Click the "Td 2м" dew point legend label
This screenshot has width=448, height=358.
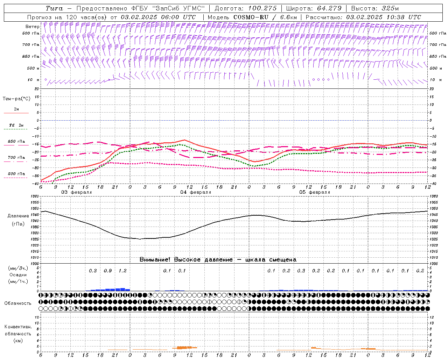[16, 125]
